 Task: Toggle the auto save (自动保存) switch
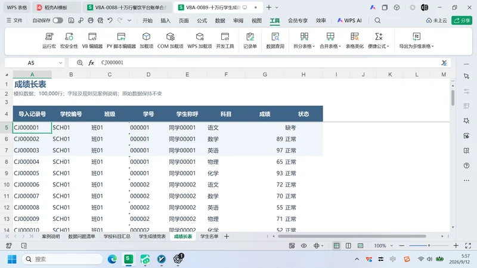tap(58, 20)
